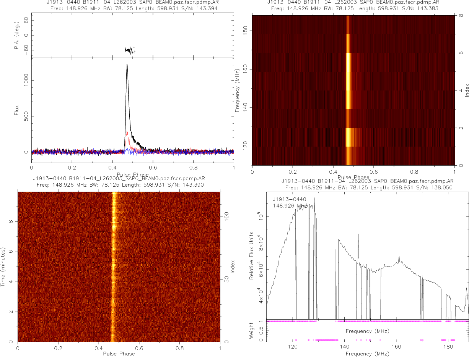Click the bright pulse stripe in the frequency-phase plot
The width and height of the screenshot is (469, 357).
[348, 92]
